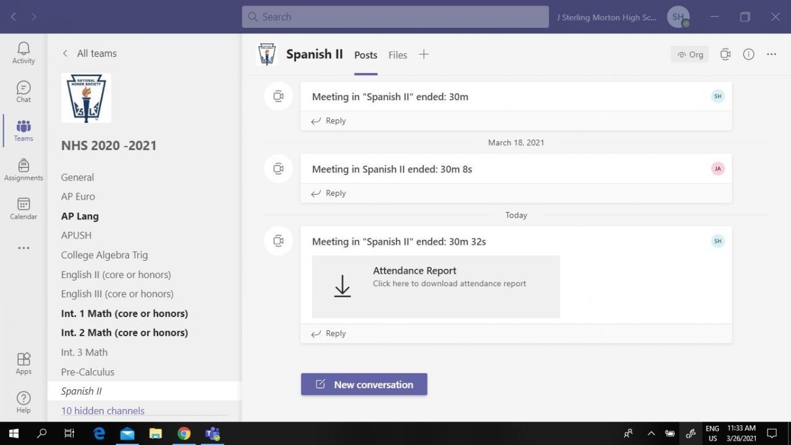This screenshot has width=791, height=445.
Task: Start a New conversation
Action: tap(364, 384)
